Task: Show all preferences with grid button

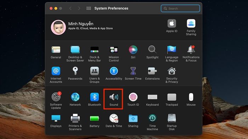Action: pos(89,8)
